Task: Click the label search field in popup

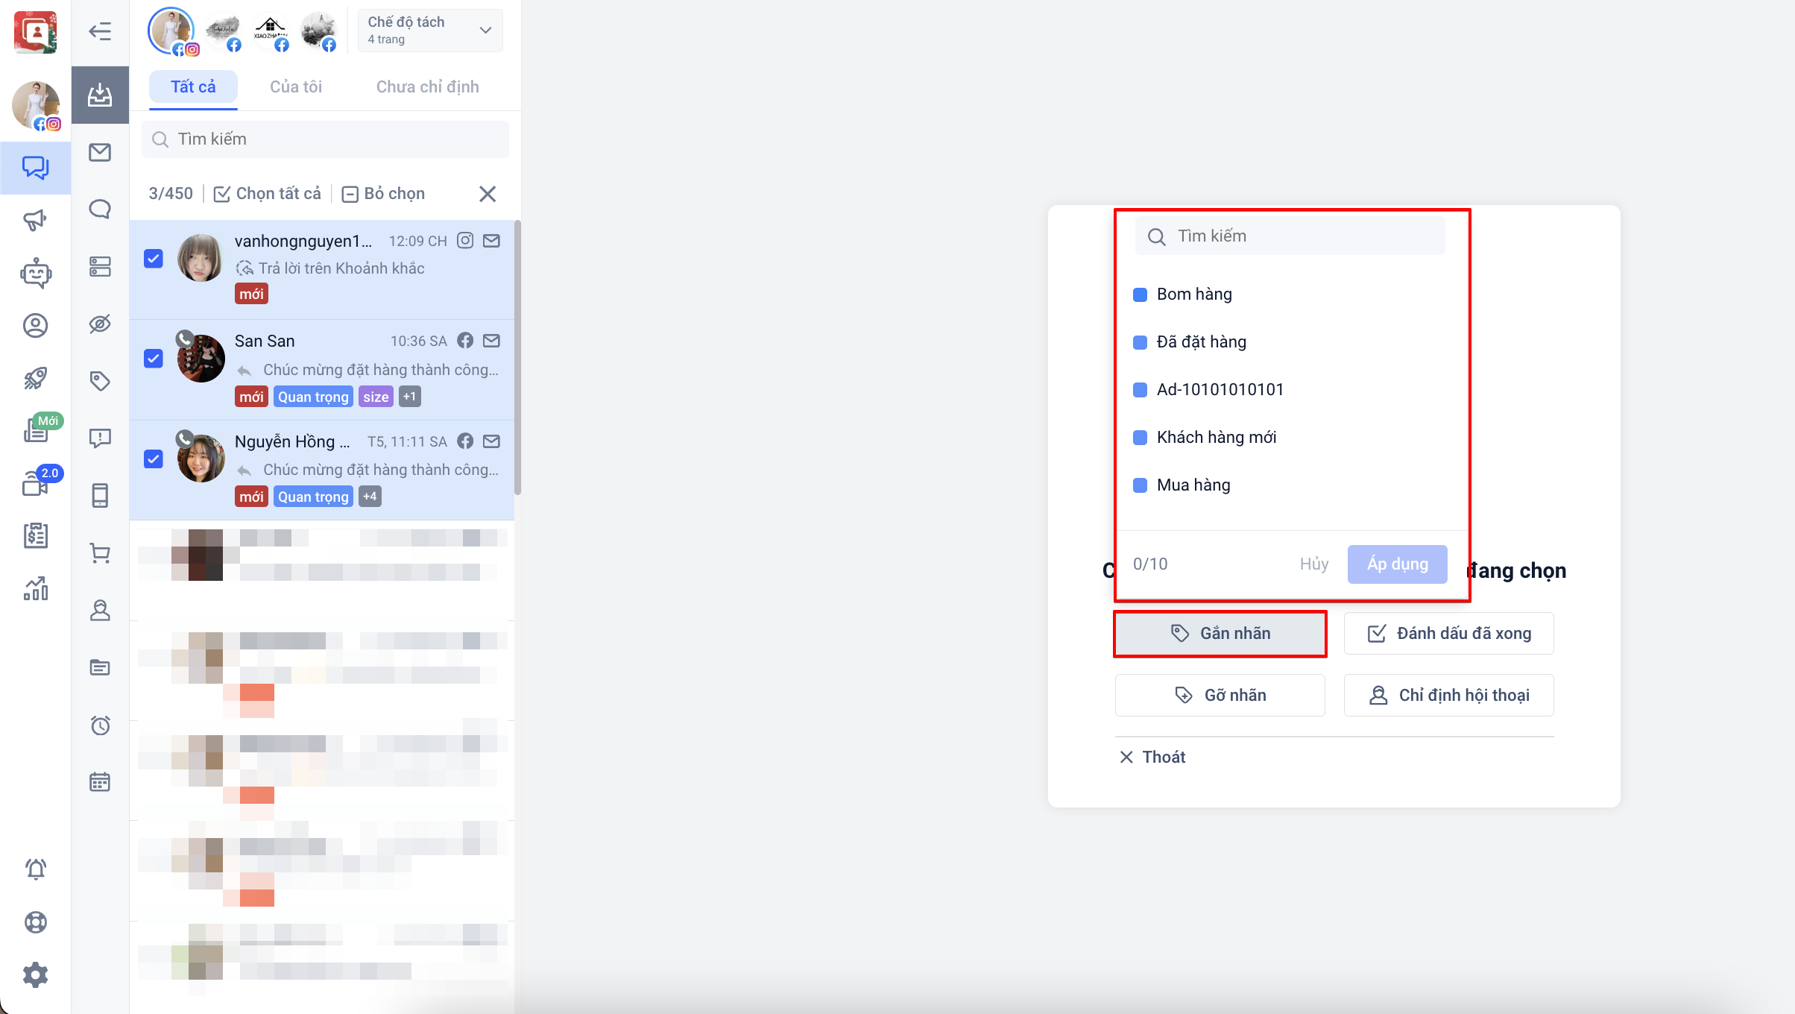Action: pos(1290,236)
